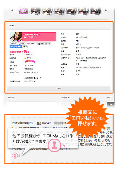Click the colored icons in the 出演タイプ row
Image resolution: width=118 pixels, height=170 pixels.
28,58
